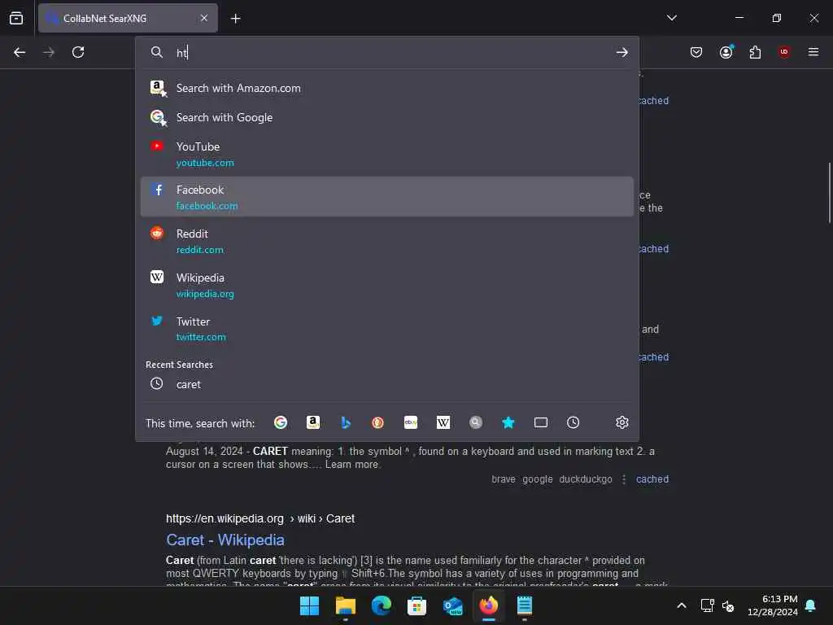
Task: Click the Go arrow in the address bar
Action: tap(621, 52)
